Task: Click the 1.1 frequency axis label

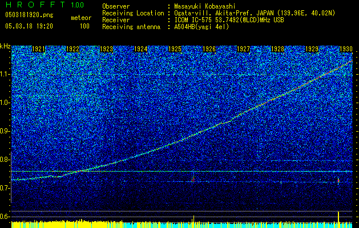Action: coord(5,75)
